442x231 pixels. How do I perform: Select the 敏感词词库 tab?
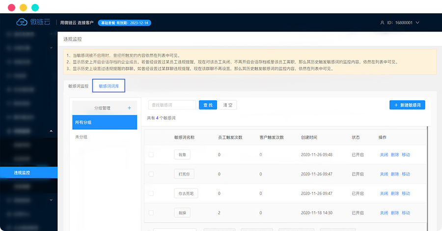(x=109, y=86)
